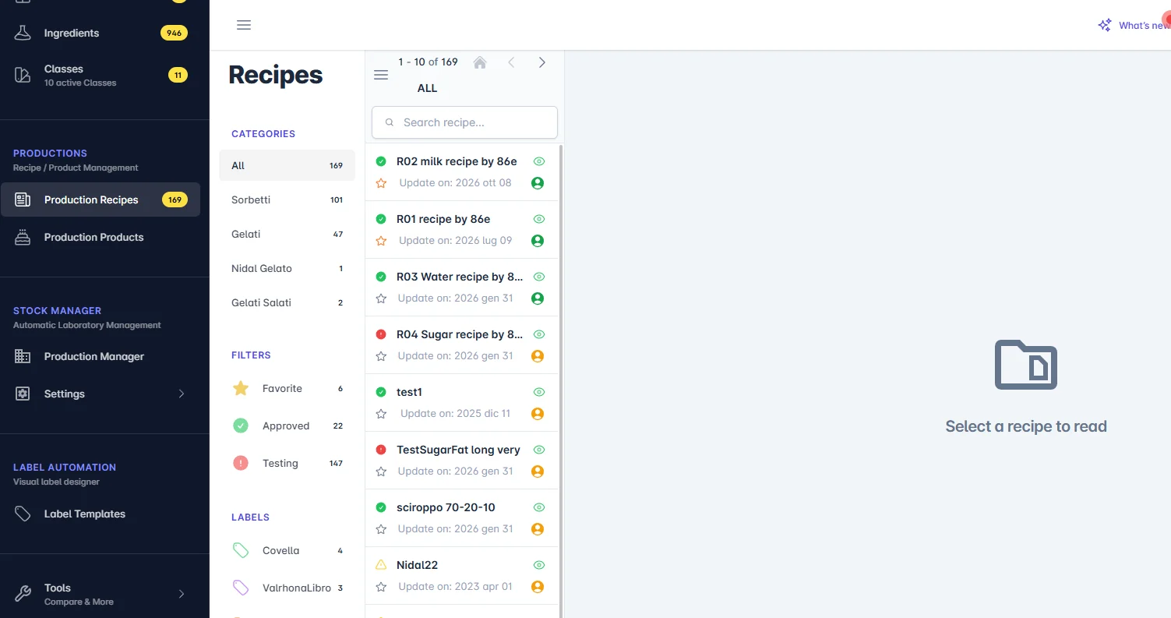1171x618 pixels.
Task: Toggle visibility eye on R01 recipe
Action: (538, 219)
